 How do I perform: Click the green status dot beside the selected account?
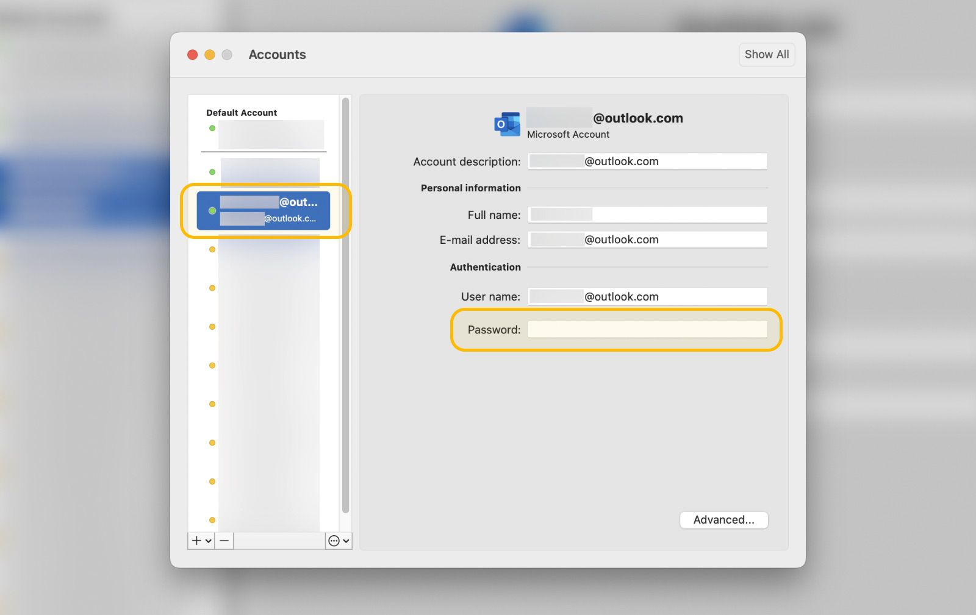(212, 210)
